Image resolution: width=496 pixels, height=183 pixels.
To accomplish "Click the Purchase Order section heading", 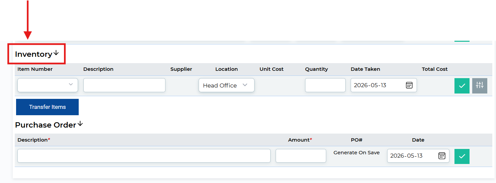I will [x=46, y=125].
